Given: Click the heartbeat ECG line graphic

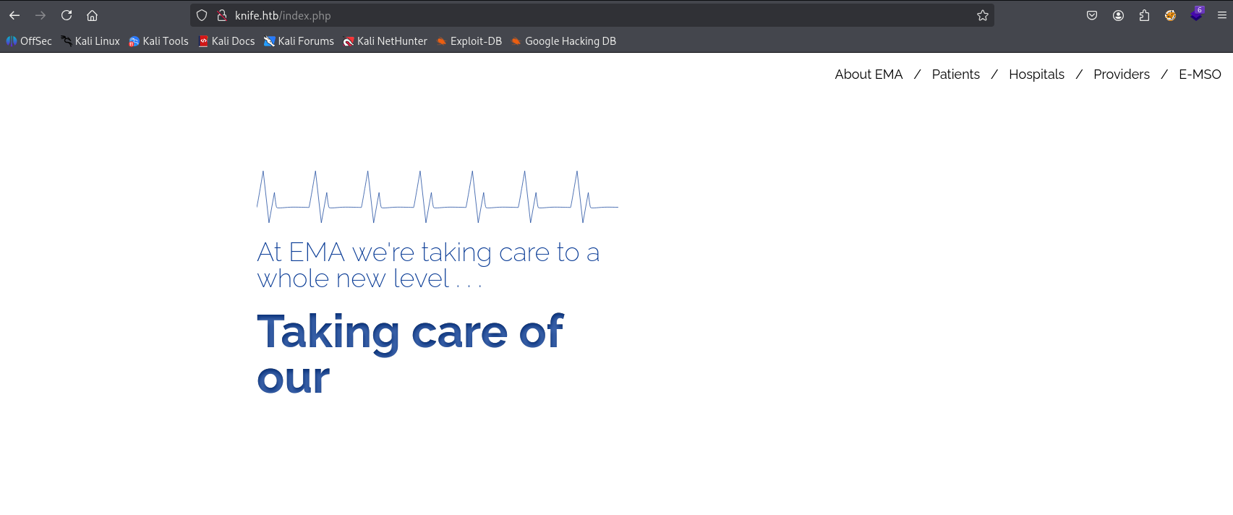Looking at the screenshot, I should pyautogui.click(x=438, y=197).
